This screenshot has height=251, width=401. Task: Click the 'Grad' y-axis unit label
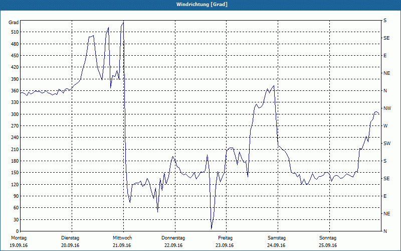(x=14, y=23)
